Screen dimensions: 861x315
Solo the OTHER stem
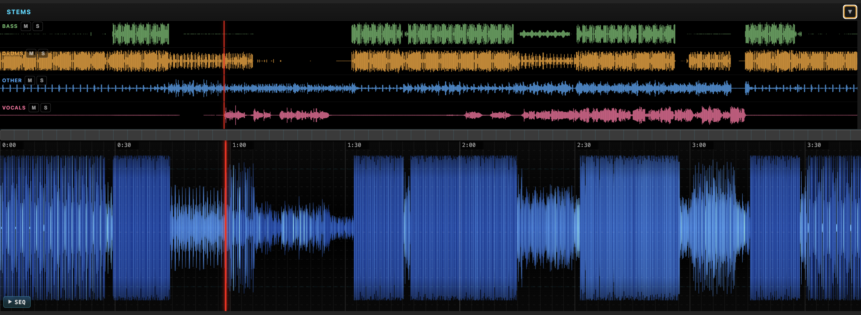coord(42,80)
